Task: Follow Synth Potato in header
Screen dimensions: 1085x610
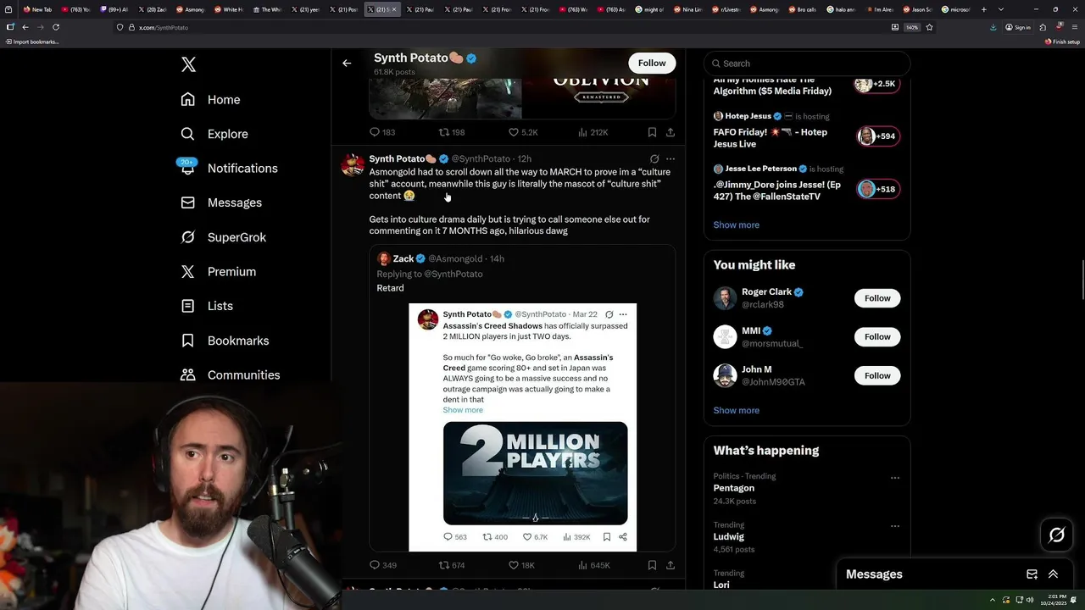Action: click(652, 63)
